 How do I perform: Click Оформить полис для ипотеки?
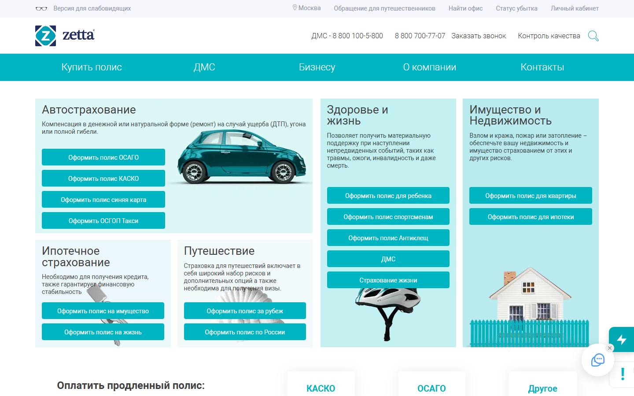[531, 216]
